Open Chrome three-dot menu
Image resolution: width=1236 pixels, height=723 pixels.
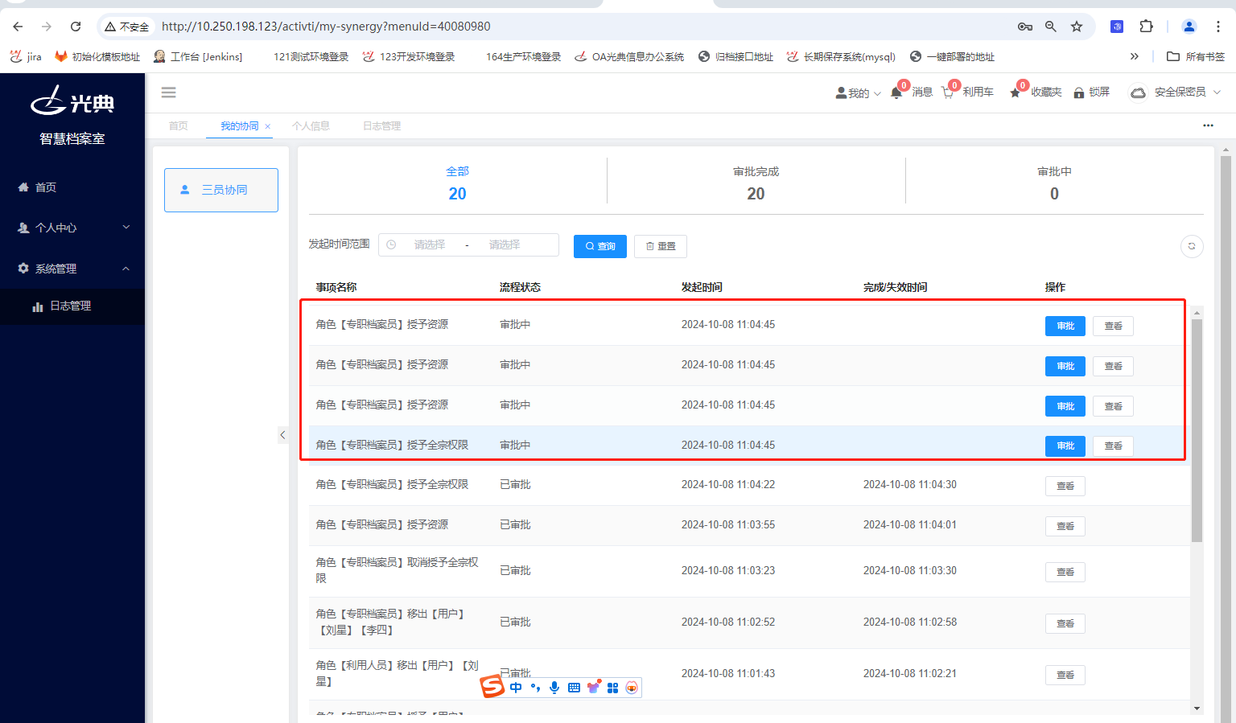(1218, 27)
